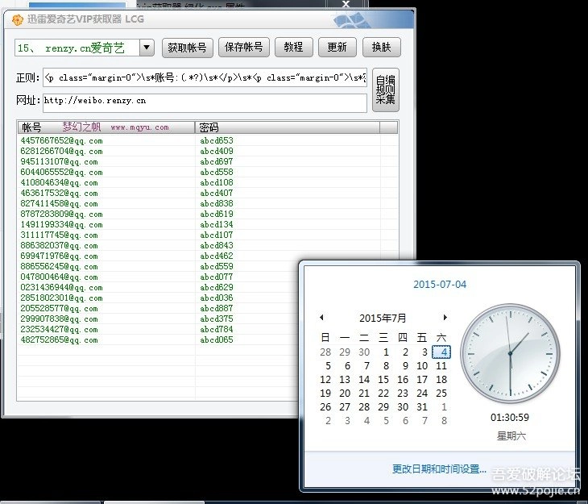
Task: Click the 更新 update button
Action: coord(337,48)
